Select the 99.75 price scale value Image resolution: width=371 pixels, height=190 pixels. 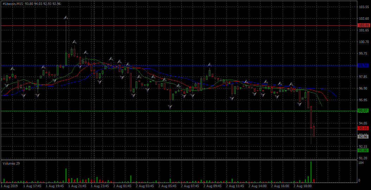click(364, 54)
